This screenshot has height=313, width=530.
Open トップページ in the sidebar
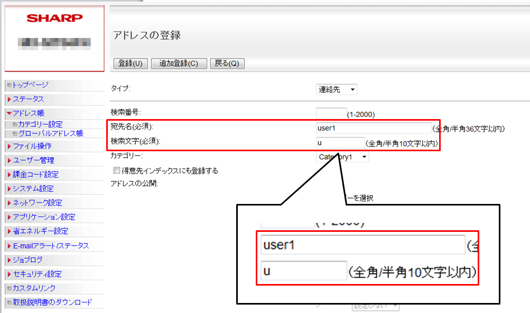tap(31, 85)
